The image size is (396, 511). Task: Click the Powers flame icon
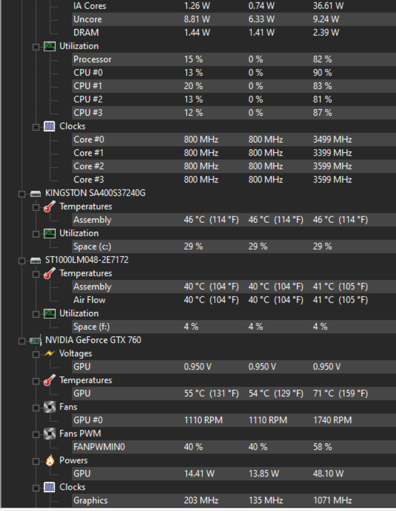click(x=49, y=460)
